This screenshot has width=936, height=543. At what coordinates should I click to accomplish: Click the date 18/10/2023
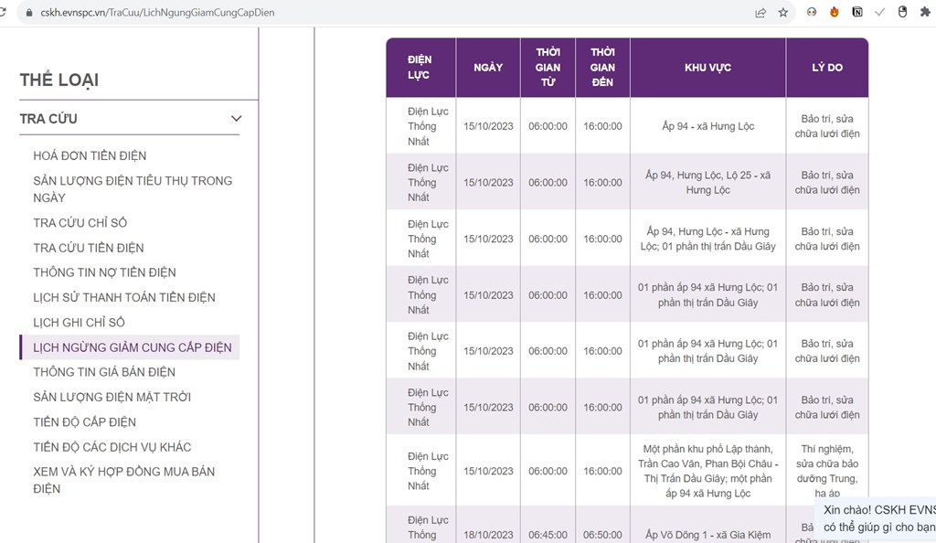(488, 535)
